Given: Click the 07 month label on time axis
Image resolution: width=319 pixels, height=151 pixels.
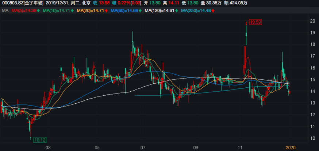Looking at the screenshot, I should (x=143, y=147).
